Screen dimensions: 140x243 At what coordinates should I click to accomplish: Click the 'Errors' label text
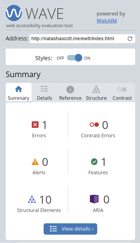pyautogui.click(x=39, y=136)
